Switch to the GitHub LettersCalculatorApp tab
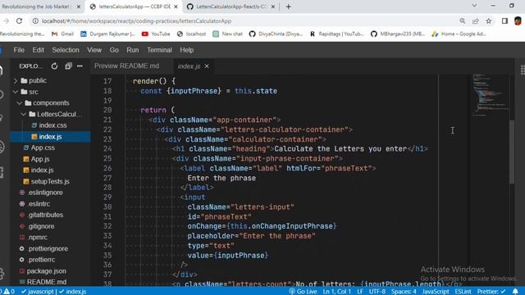The height and width of the screenshot is (295, 525). click(x=231, y=7)
